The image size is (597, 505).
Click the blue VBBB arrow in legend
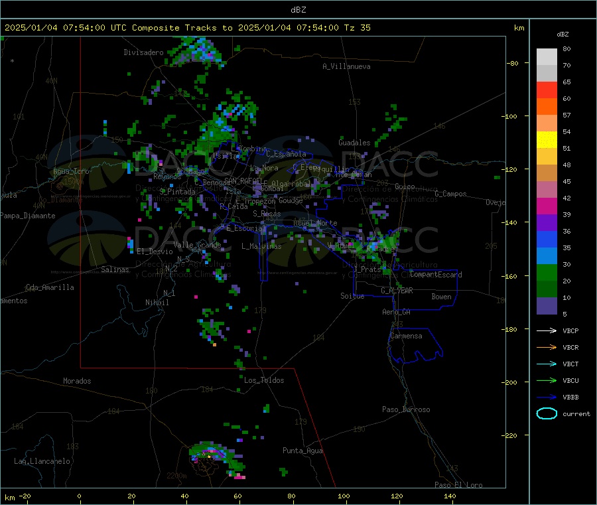pos(547,397)
